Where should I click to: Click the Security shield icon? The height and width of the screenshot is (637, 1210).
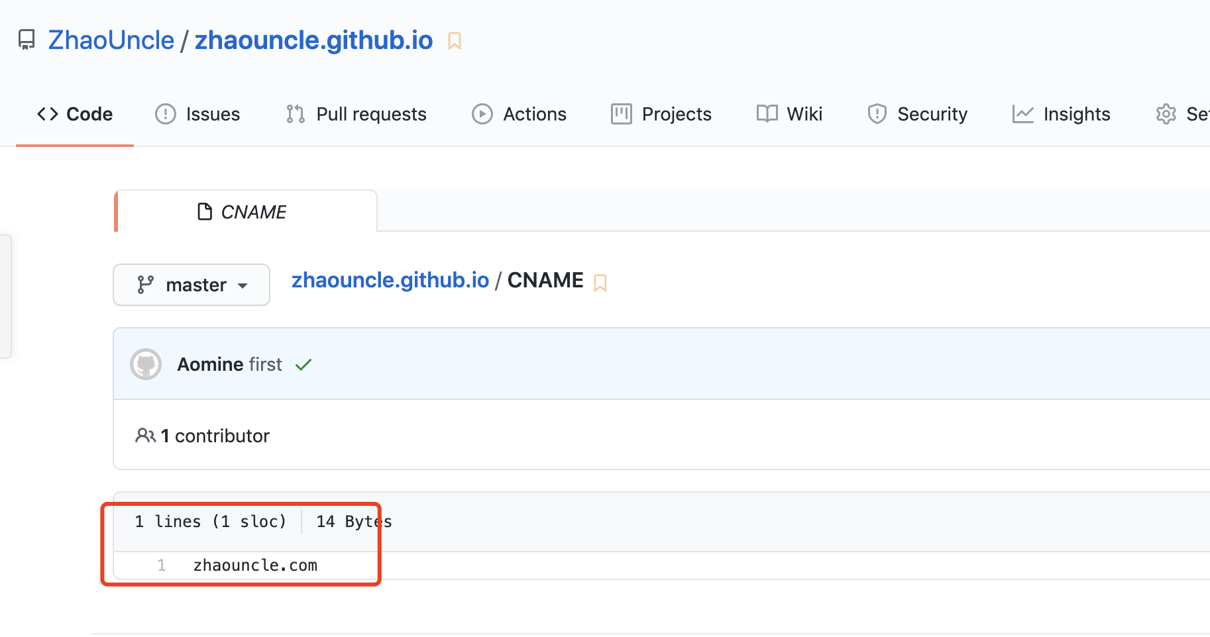pos(877,114)
